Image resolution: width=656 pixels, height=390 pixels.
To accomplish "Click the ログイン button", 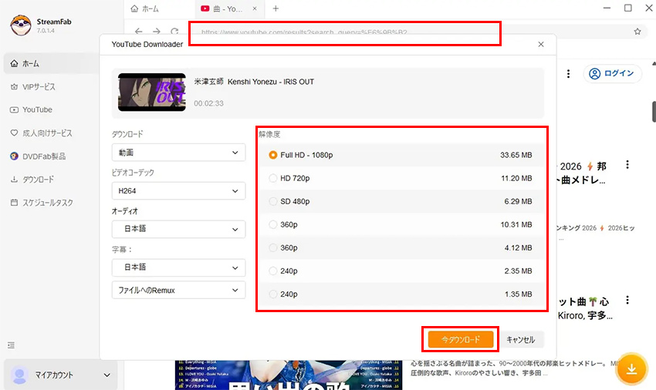I will [612, 73].
